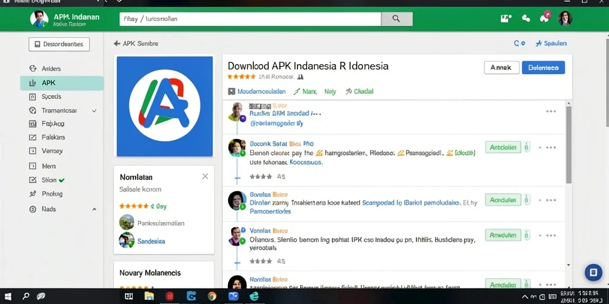
Task: Click Aorclulen button on Sovelan review
Action: (x=503, y=200)
